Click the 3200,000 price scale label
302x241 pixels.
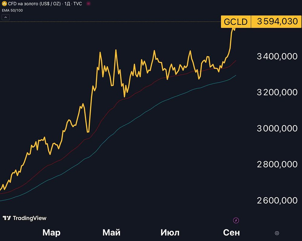coord(277,92)
